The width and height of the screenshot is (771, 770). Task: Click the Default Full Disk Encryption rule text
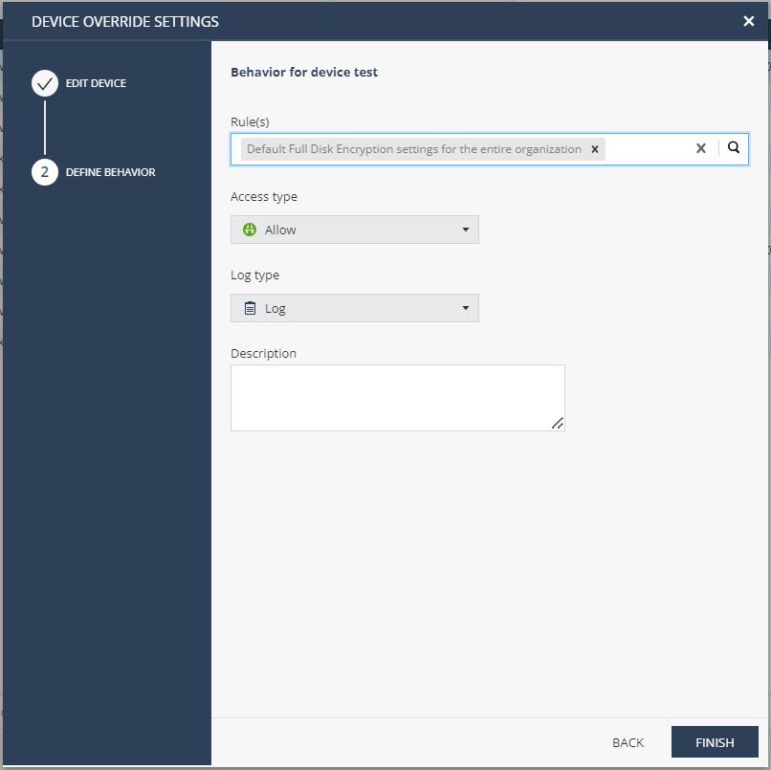coord(414,149)
